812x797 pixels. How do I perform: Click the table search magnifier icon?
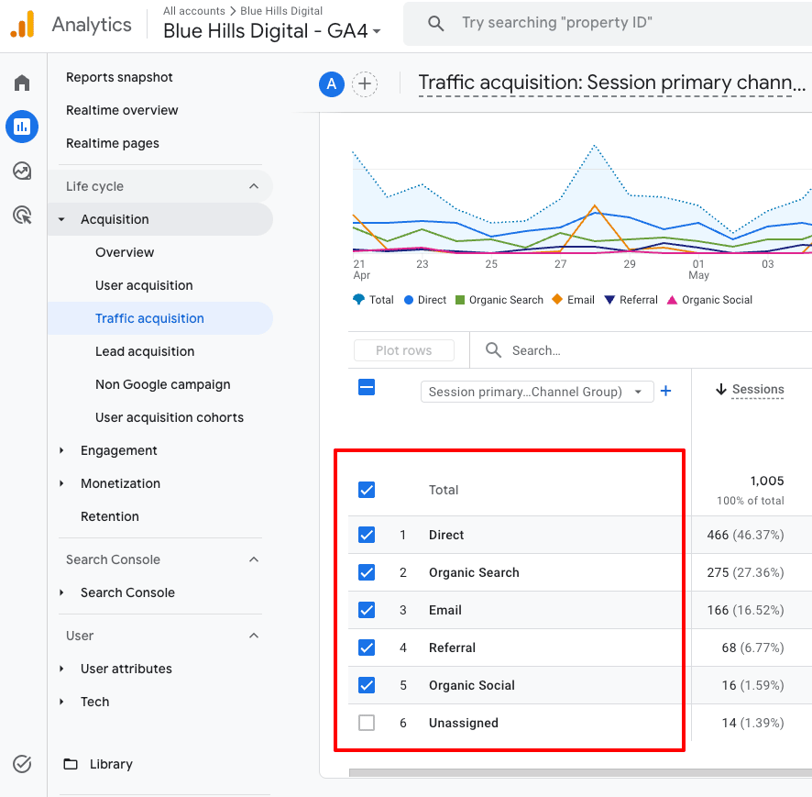click(x=493, y=350)
